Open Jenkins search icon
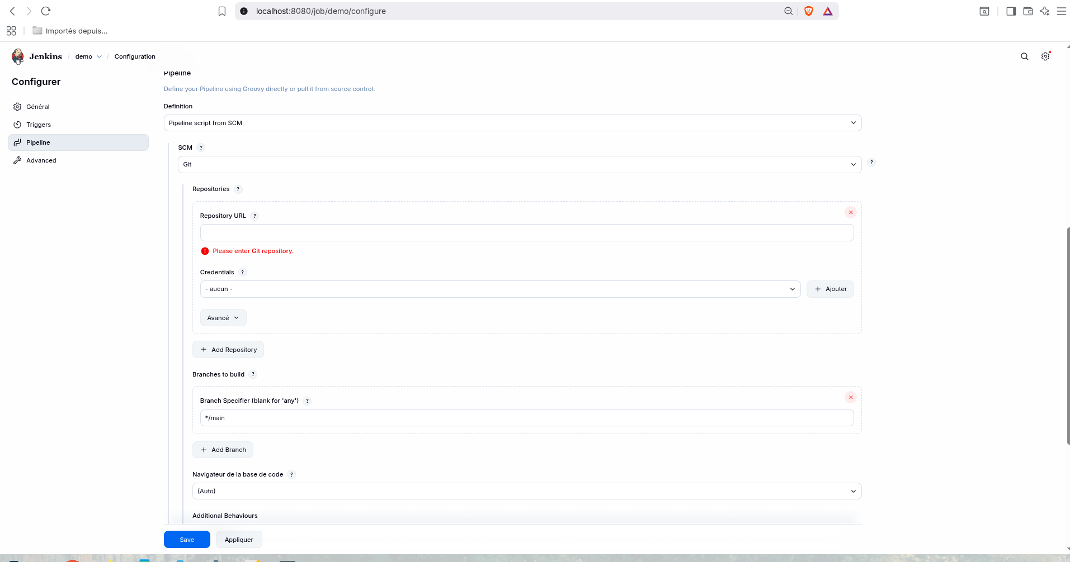 click(x=1025, y=56)
